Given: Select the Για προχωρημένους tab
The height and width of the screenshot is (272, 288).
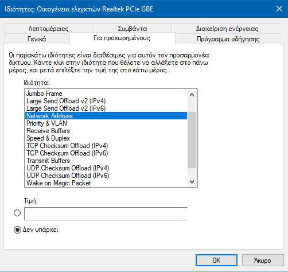Looking at the screenshot, I should [x=122, y=38].
